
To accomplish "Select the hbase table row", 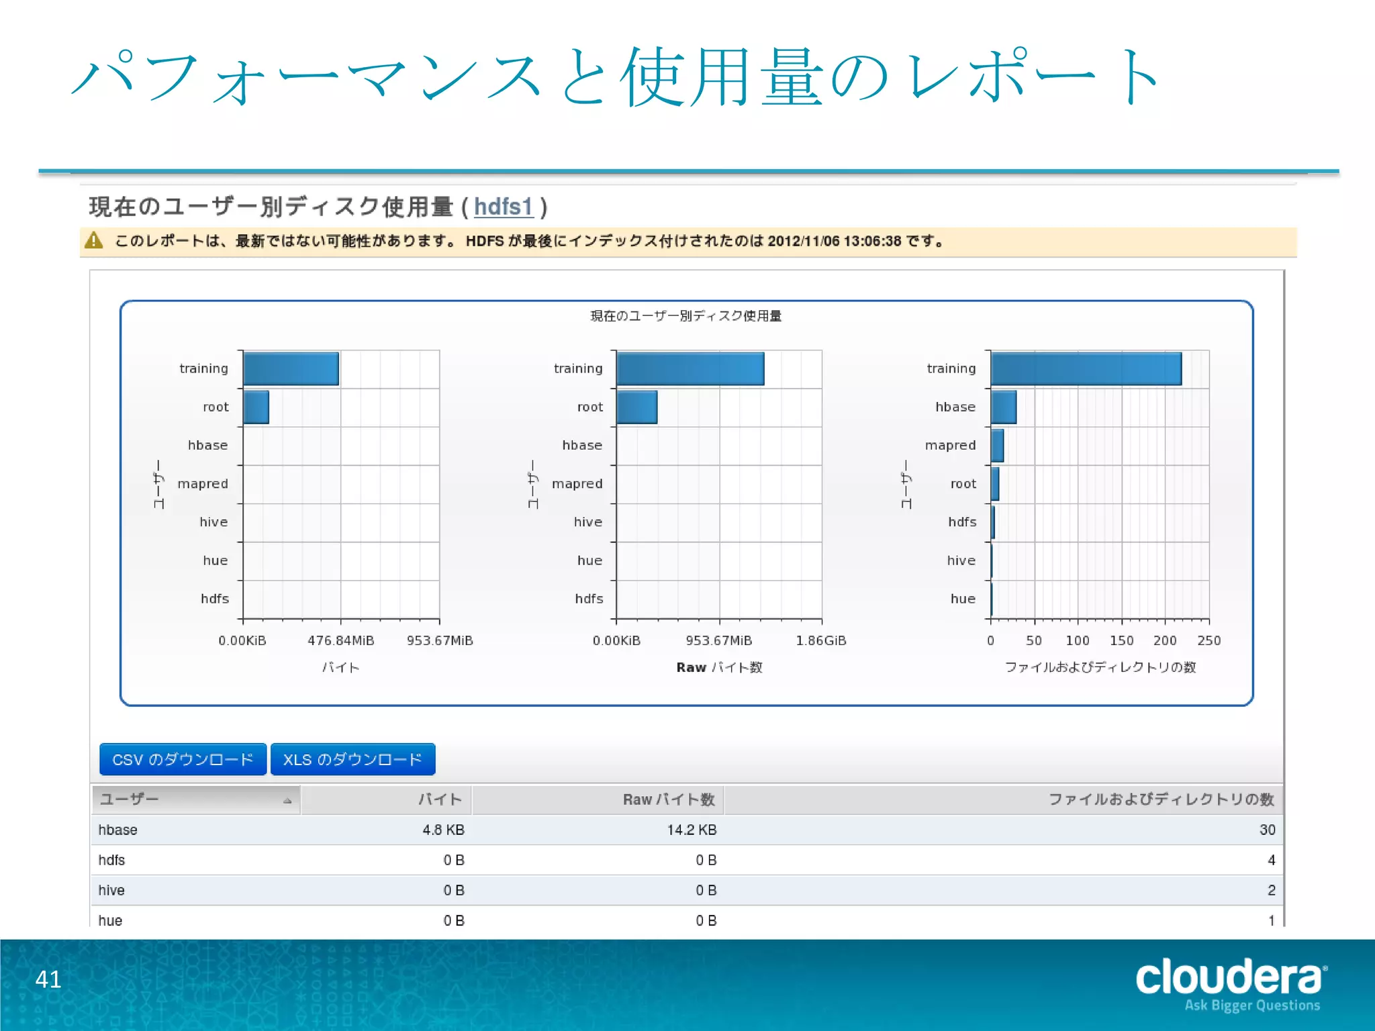I will (x=686, y=830).
